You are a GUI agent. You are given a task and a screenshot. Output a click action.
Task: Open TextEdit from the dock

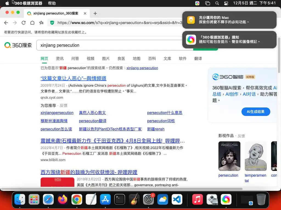point(91,199)
